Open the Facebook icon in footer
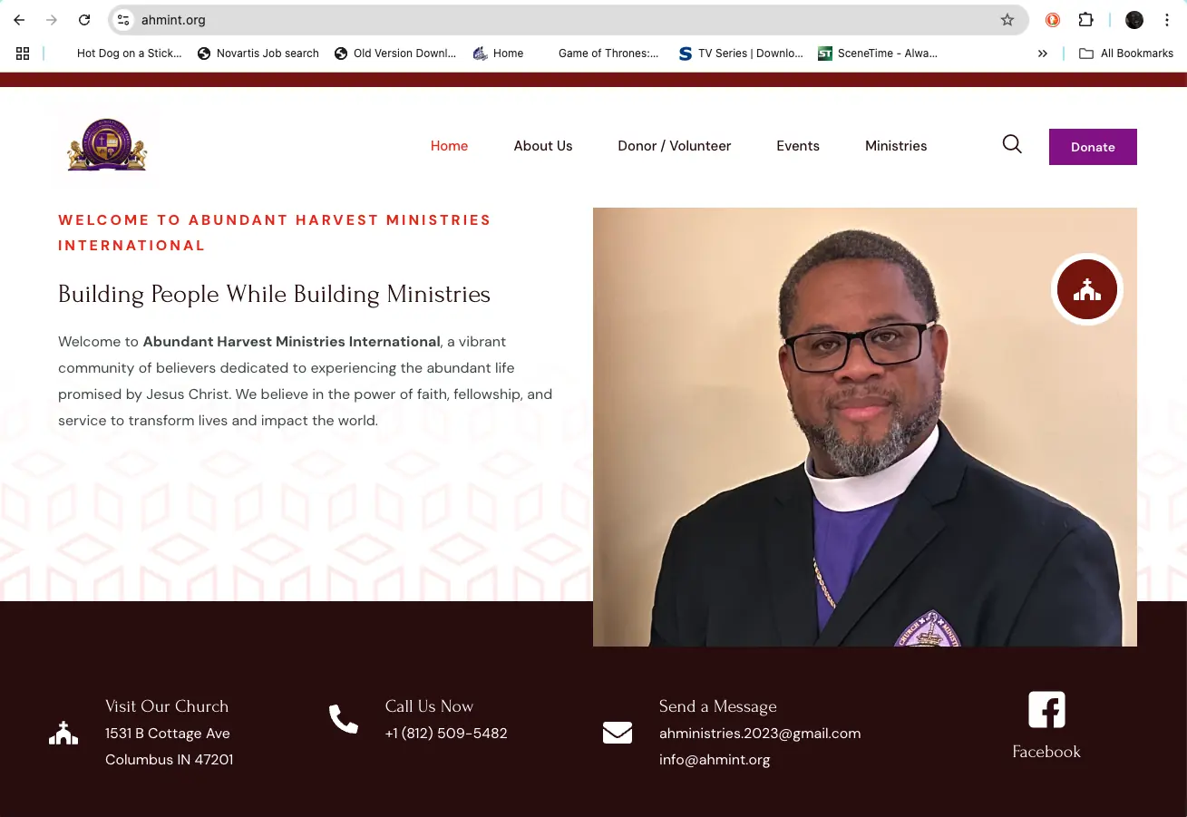The height and width of the screenshot is (817, 1187). (1046, 710)
